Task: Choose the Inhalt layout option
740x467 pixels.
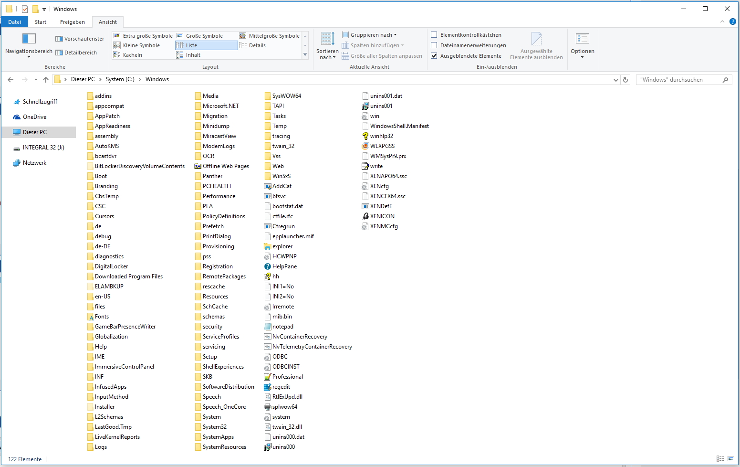Action: click(188, 55)
